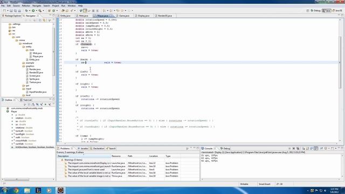Viewport: 345px width, 194px height.
Task: Select InputHandler.java in the Navigator
Action: tap(38, 92)
